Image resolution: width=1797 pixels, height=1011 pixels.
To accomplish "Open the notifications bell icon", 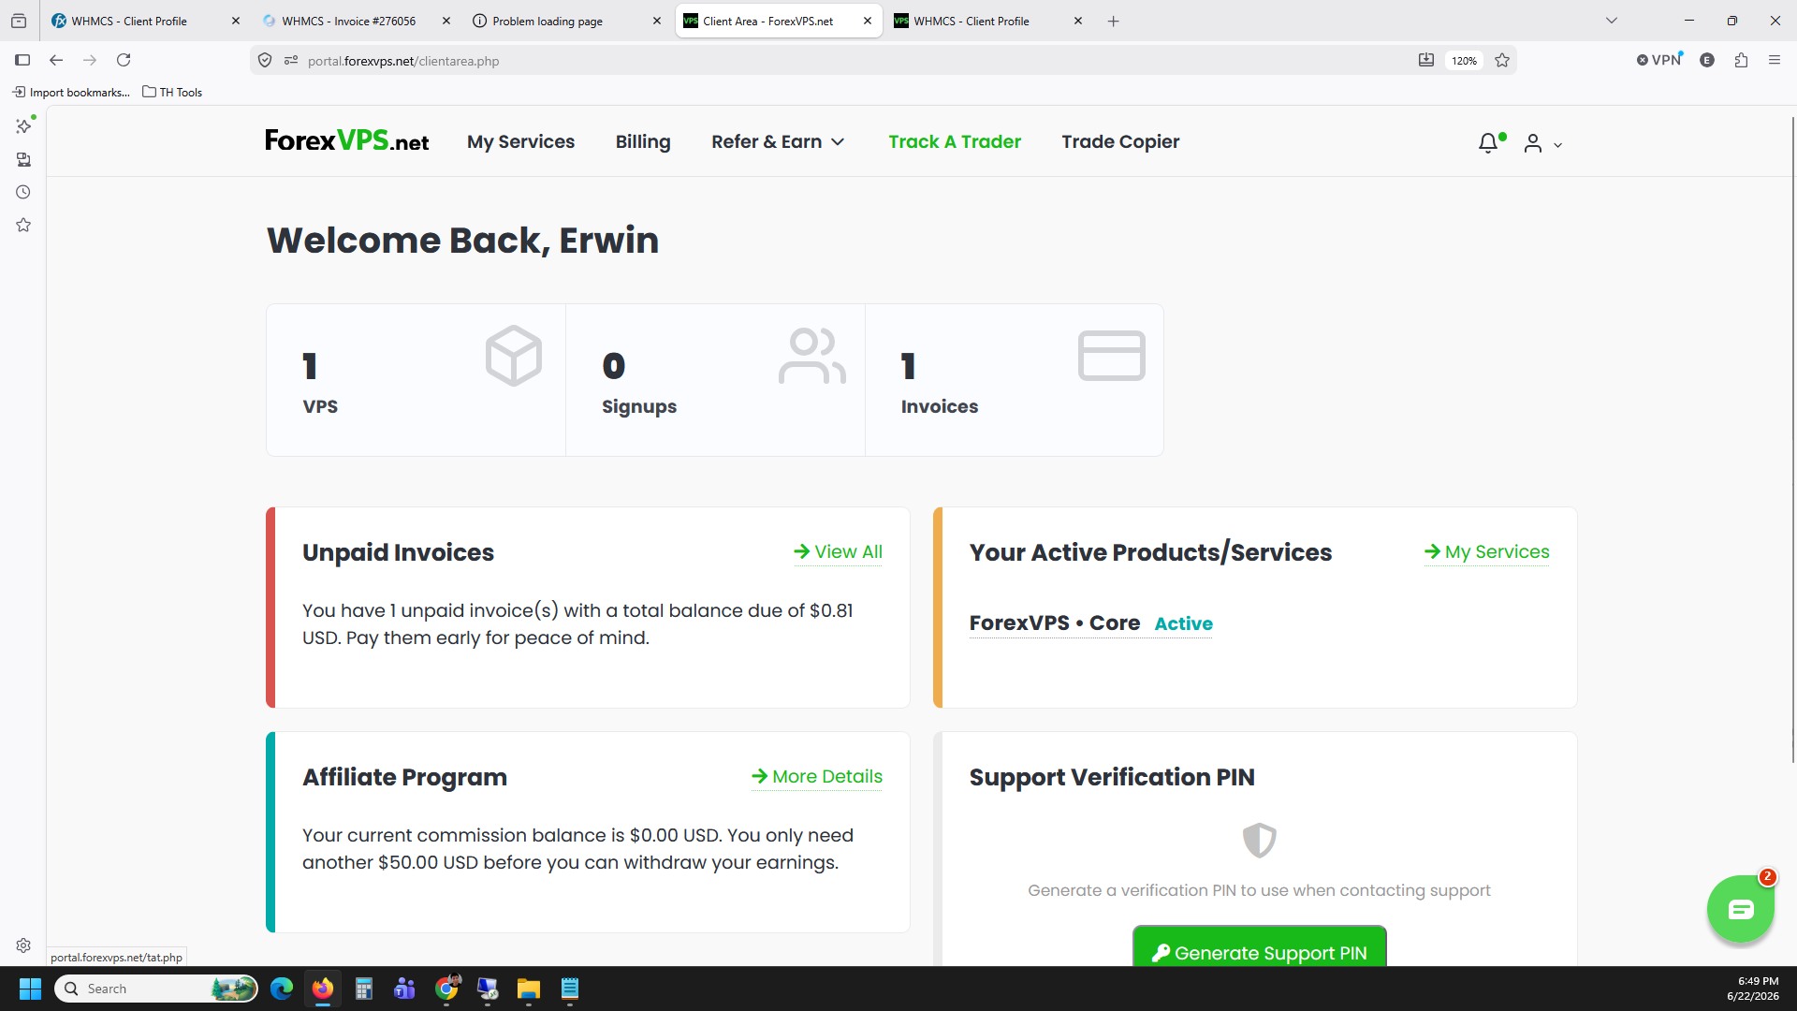I will [1488, 142].
